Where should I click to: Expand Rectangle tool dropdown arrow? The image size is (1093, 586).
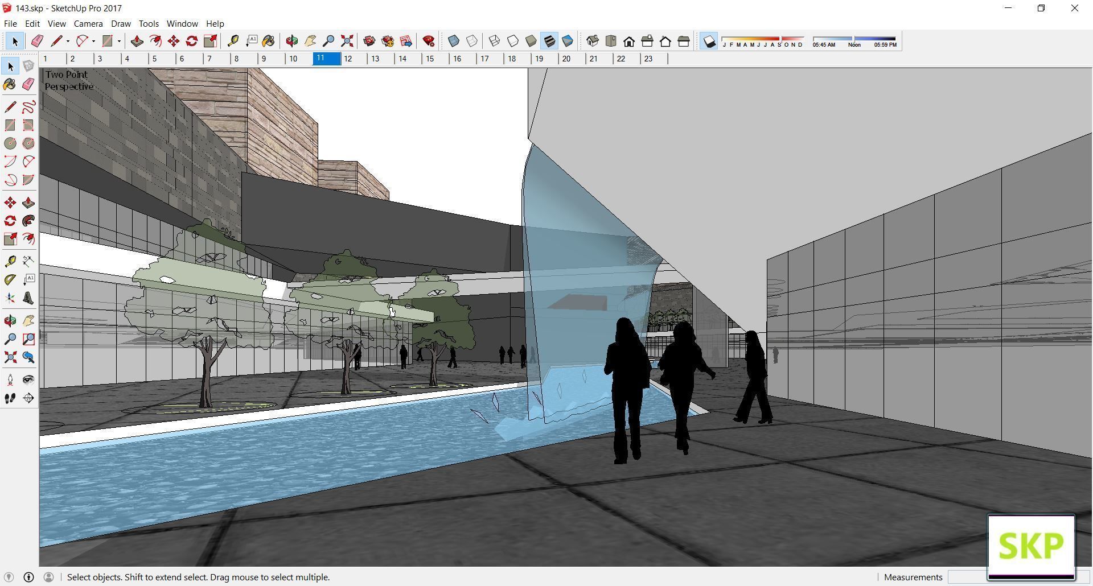click(119, 41)
